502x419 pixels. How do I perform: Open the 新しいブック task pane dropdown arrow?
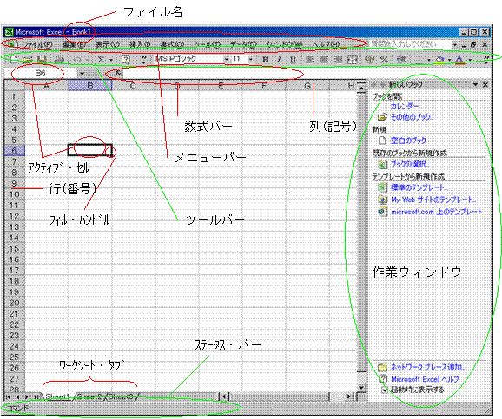tap(475, 84)
